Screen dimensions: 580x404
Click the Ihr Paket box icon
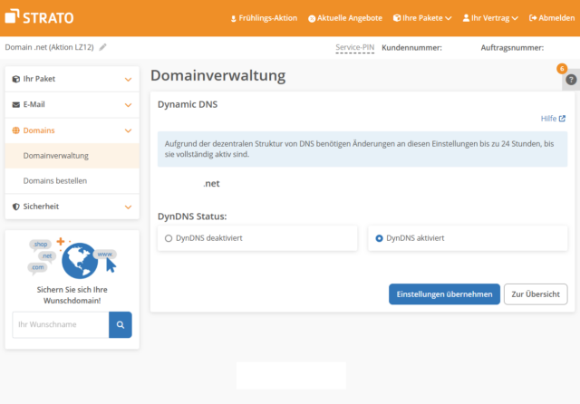pyautogui.click(x=15, y=79)
